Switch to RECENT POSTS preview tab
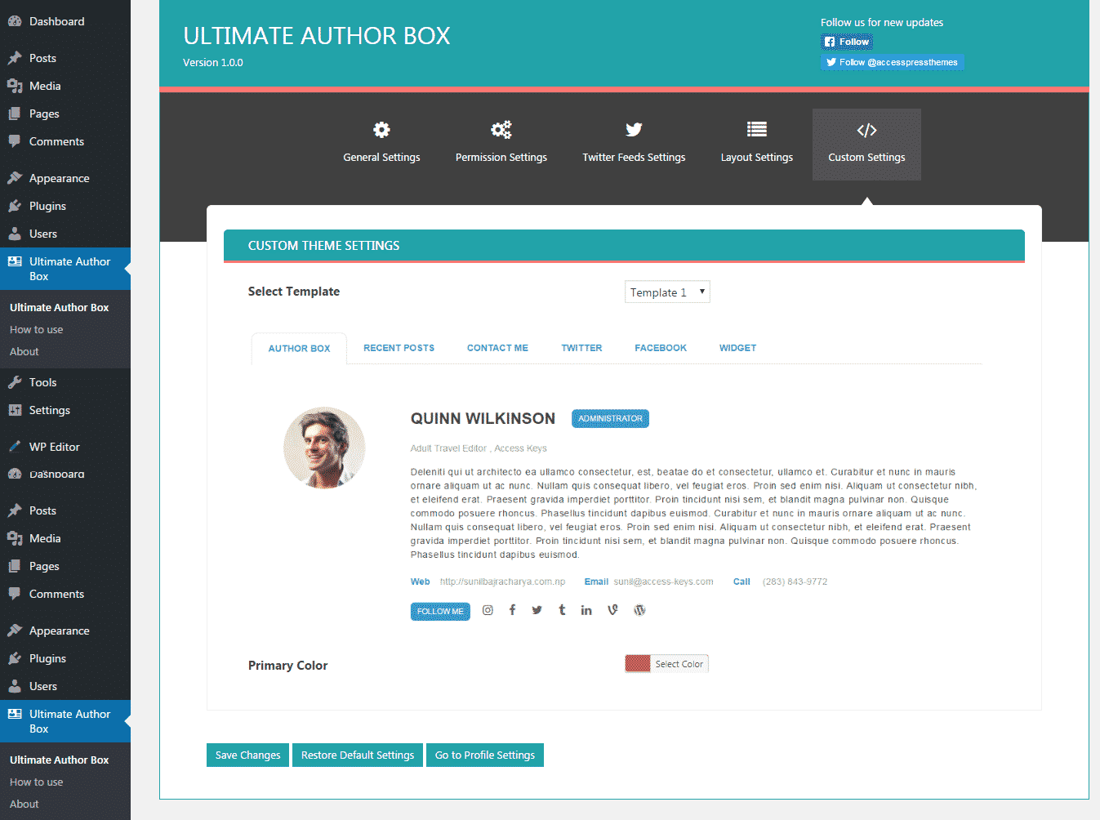1100x820 pixels. (399, 348)
